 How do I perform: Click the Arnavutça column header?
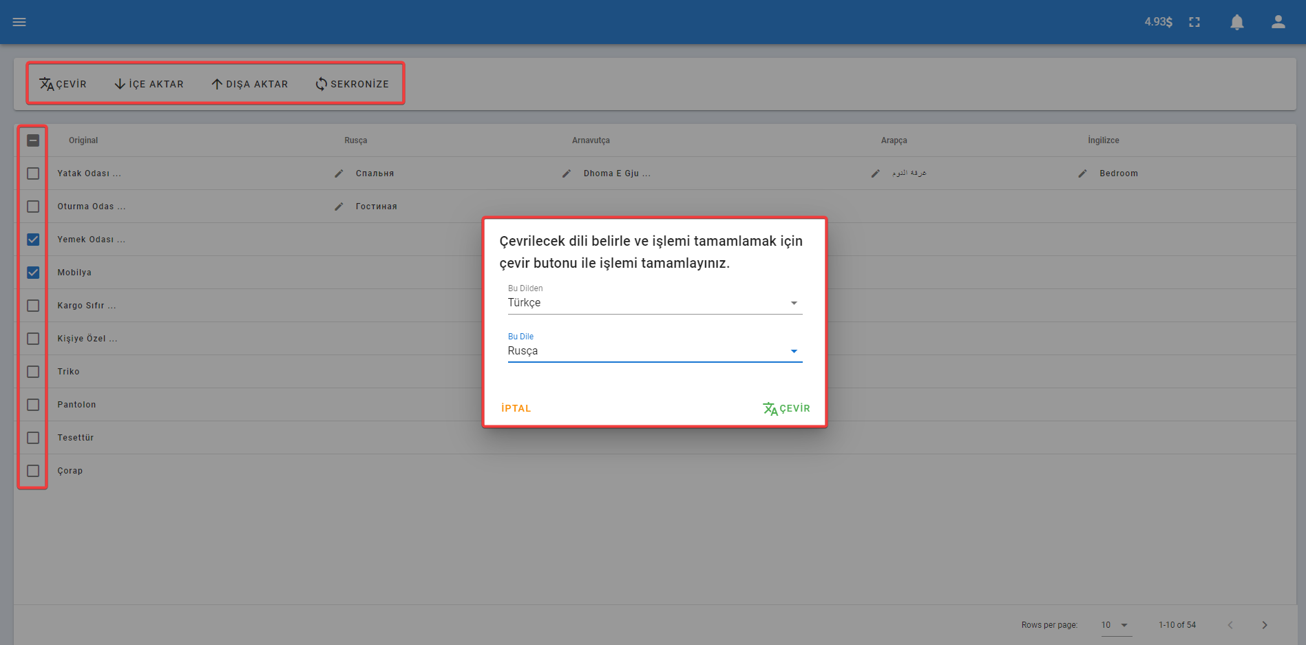(x=591, y=140)
